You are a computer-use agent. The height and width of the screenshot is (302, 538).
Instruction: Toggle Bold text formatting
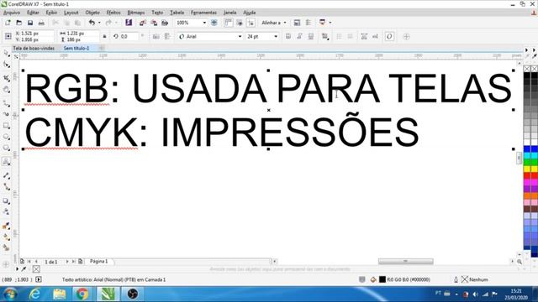click(x=288, y=36)
